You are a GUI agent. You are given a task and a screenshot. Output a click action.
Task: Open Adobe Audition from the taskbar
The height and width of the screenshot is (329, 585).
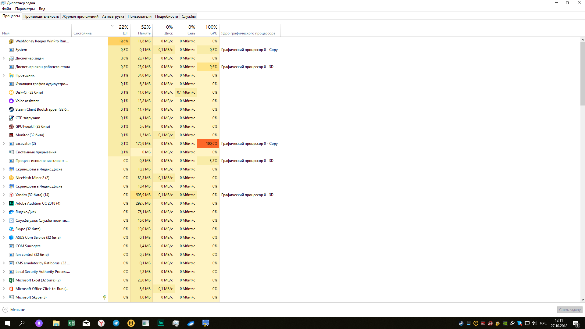[x=161, y=323]
